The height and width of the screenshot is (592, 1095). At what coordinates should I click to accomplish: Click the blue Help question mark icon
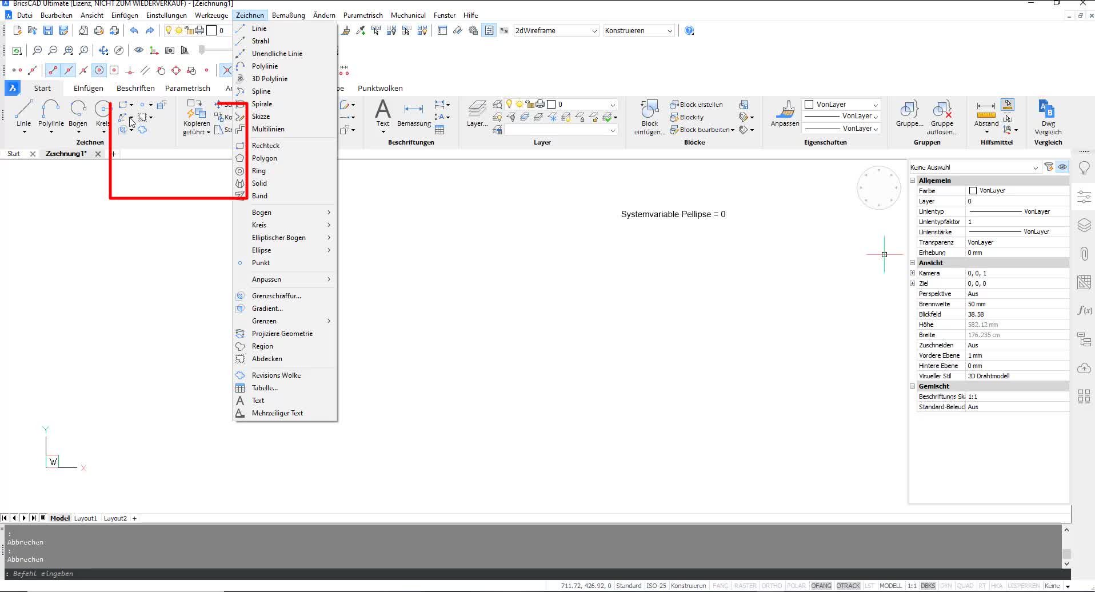click(689, 30)
